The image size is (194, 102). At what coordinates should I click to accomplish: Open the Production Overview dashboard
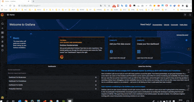(x=15, y=89)
